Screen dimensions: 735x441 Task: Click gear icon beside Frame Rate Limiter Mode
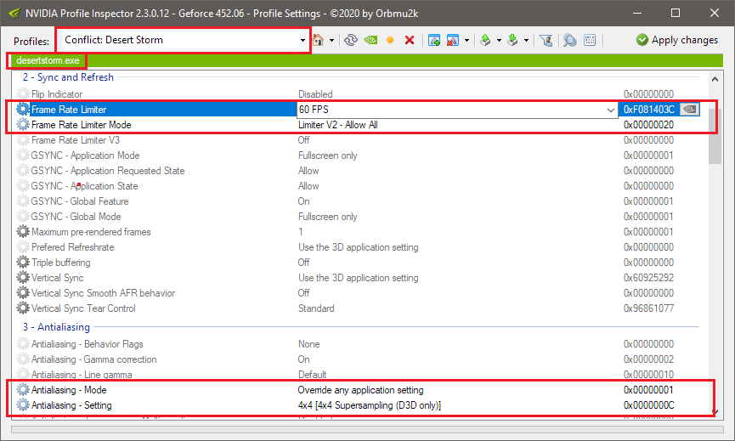tap(22, 125)
